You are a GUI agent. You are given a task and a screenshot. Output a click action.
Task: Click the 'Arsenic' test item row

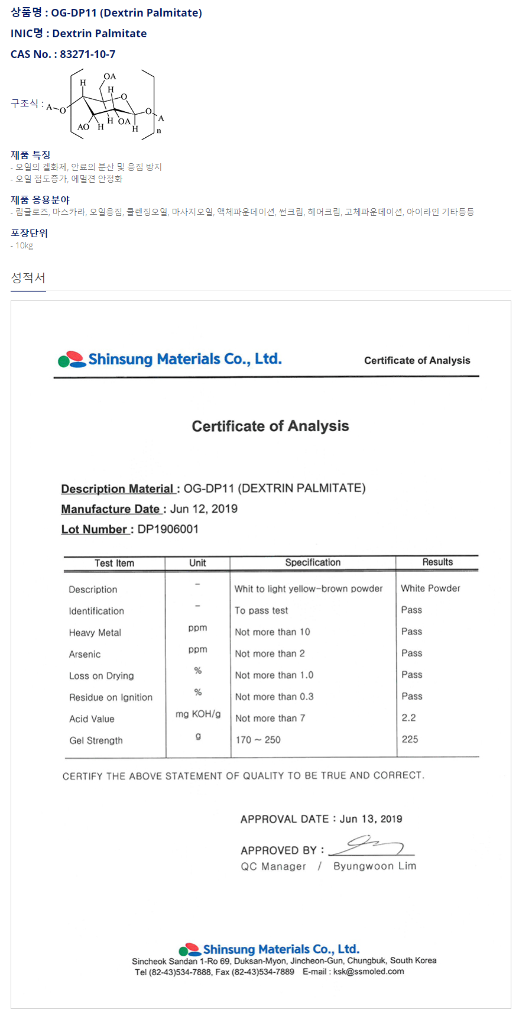point(85,654)
